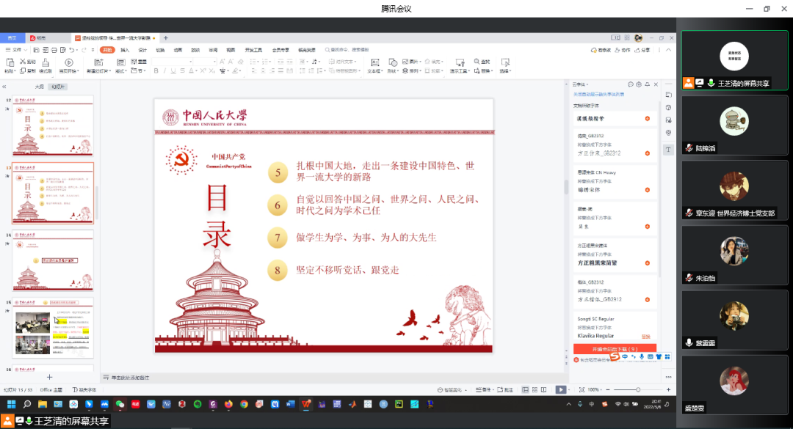Switch to the 设计 (Design) ribbon tab
793x429 pixels.
(142, 50)
